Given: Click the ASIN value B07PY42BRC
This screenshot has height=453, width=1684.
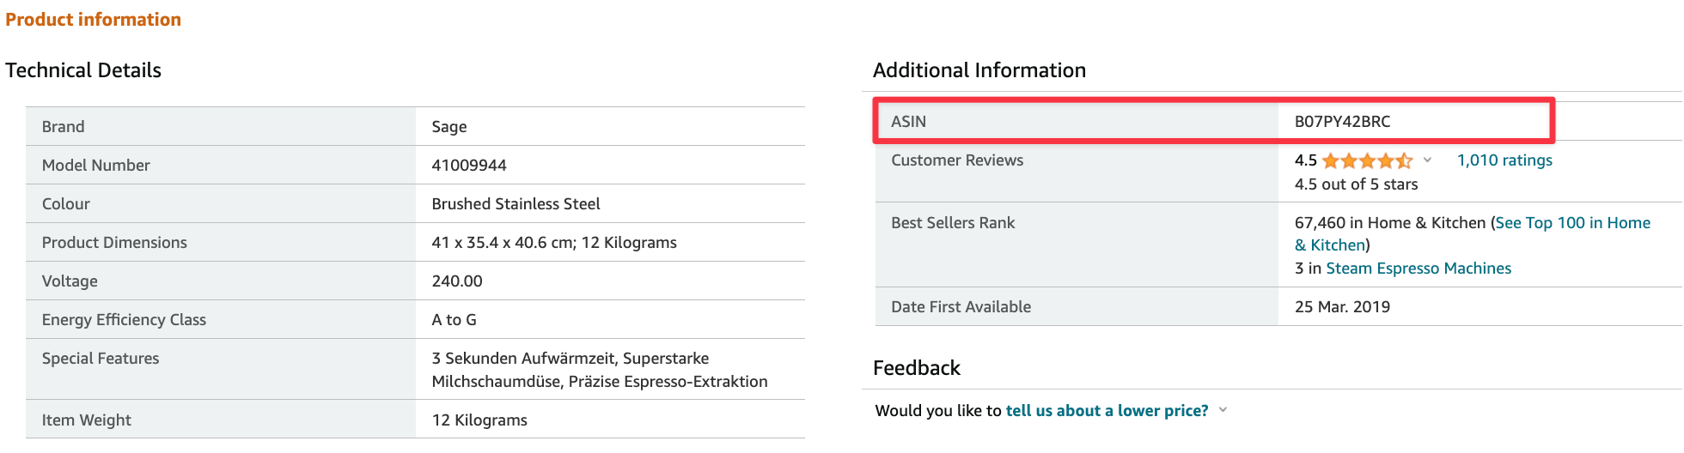Looking at the screenshot, I should click(1342, 122).
